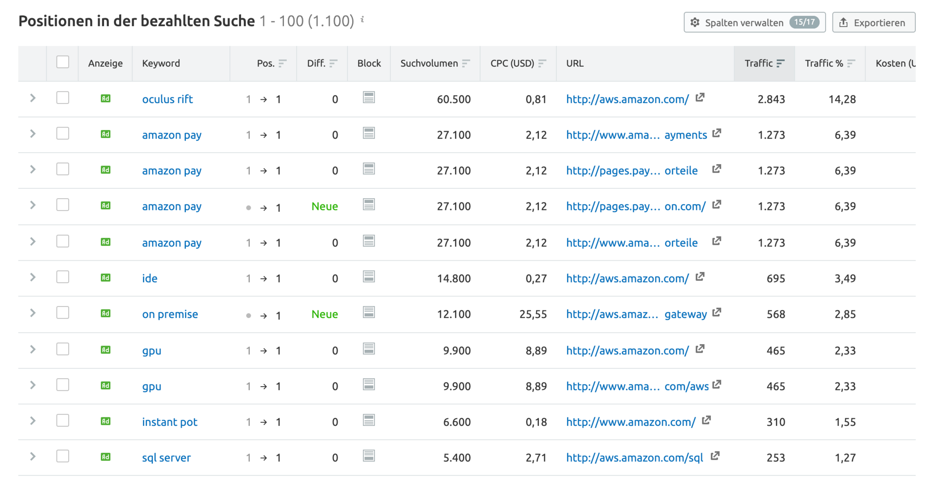Check the sql server row checkbox
Image resolution: width=934 pixels, height=479 pixels.
tap(63, 456)
